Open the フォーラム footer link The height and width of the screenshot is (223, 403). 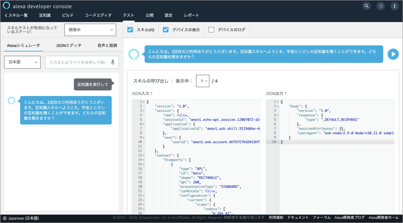coord(321,217)
